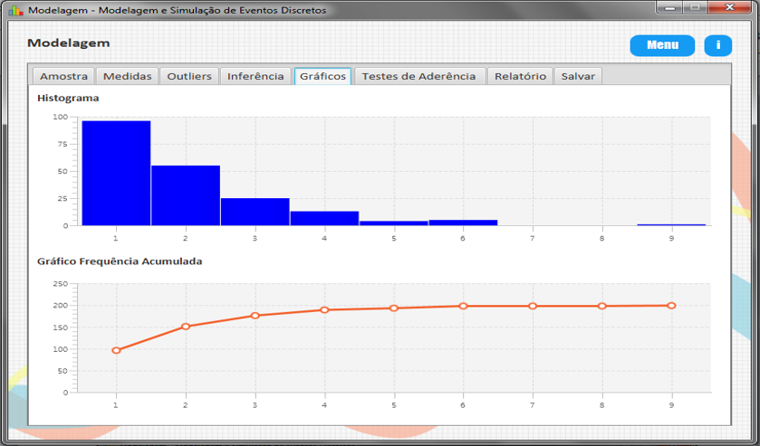
Task: Click the tallest histogram bar at value 1
Action: pyautogui.click(x=116, y=173)
